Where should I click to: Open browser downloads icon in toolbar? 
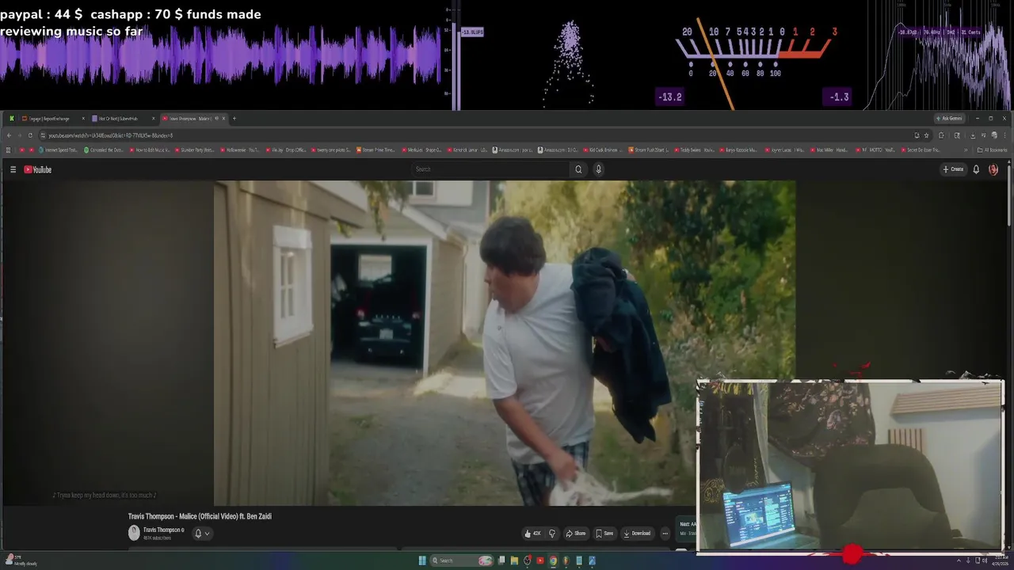[x=973, y=135]
